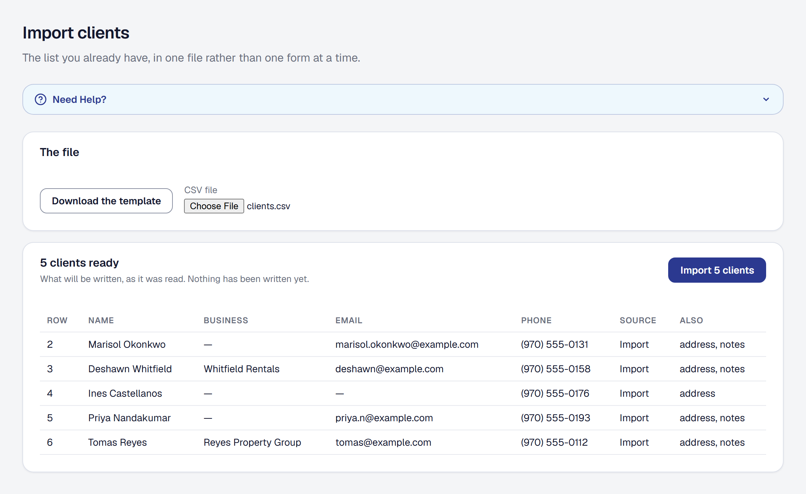Image resolution: width=806 pixels, height=494 pixels.
Task: Click the question mark help icon
Action: [x=41, y=99]
